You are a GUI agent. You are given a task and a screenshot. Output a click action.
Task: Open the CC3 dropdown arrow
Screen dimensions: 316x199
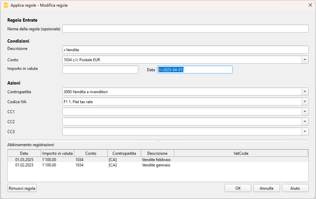pyautogui.click(x=305, y=131)
